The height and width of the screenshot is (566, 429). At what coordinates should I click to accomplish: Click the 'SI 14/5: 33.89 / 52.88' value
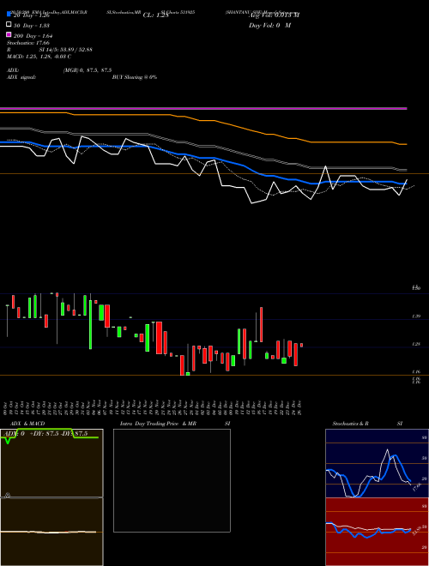(65, 50)
